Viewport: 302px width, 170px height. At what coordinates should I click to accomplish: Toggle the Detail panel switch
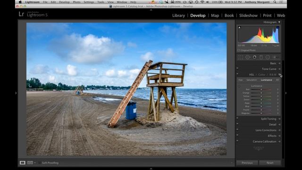click(237, 124)
